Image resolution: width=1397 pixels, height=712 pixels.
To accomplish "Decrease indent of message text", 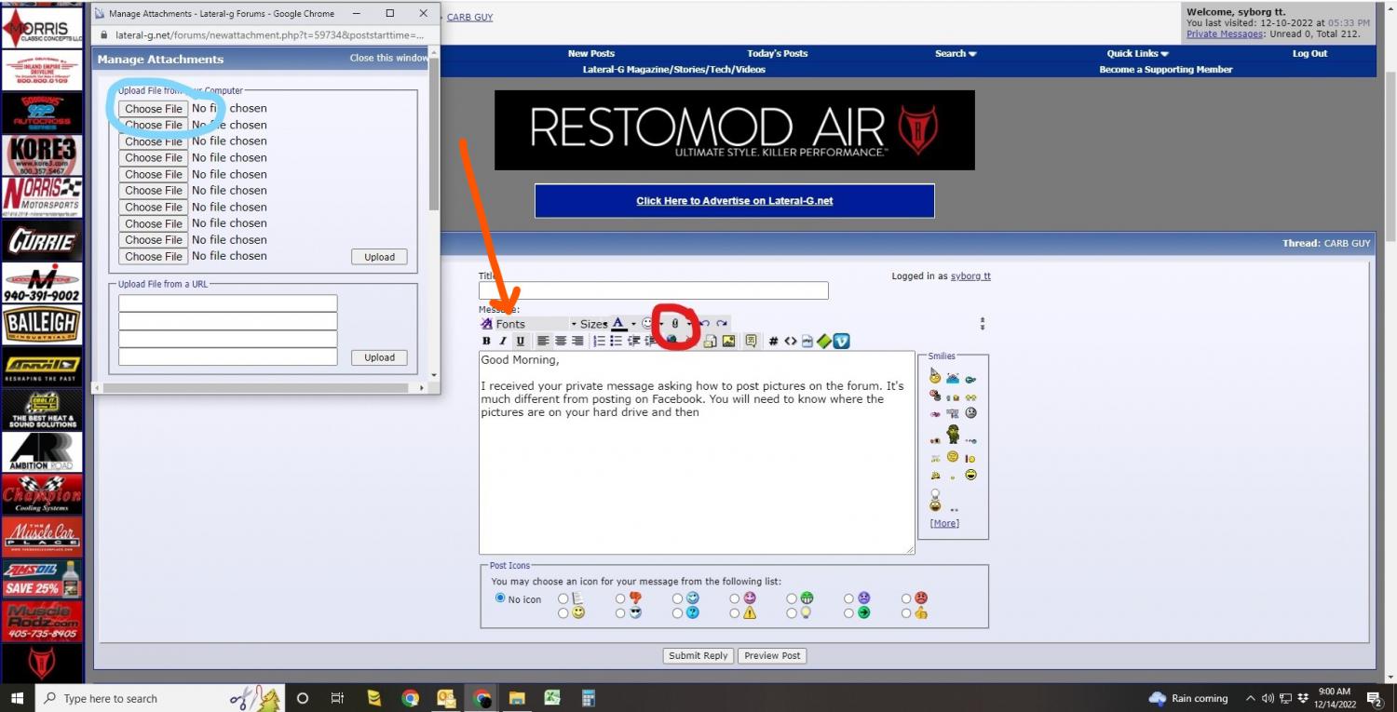I will coord(634,342).
